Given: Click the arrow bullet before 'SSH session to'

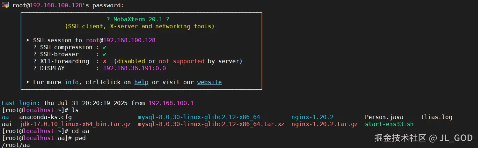Looking at the screenshot, I should [28, 40].
